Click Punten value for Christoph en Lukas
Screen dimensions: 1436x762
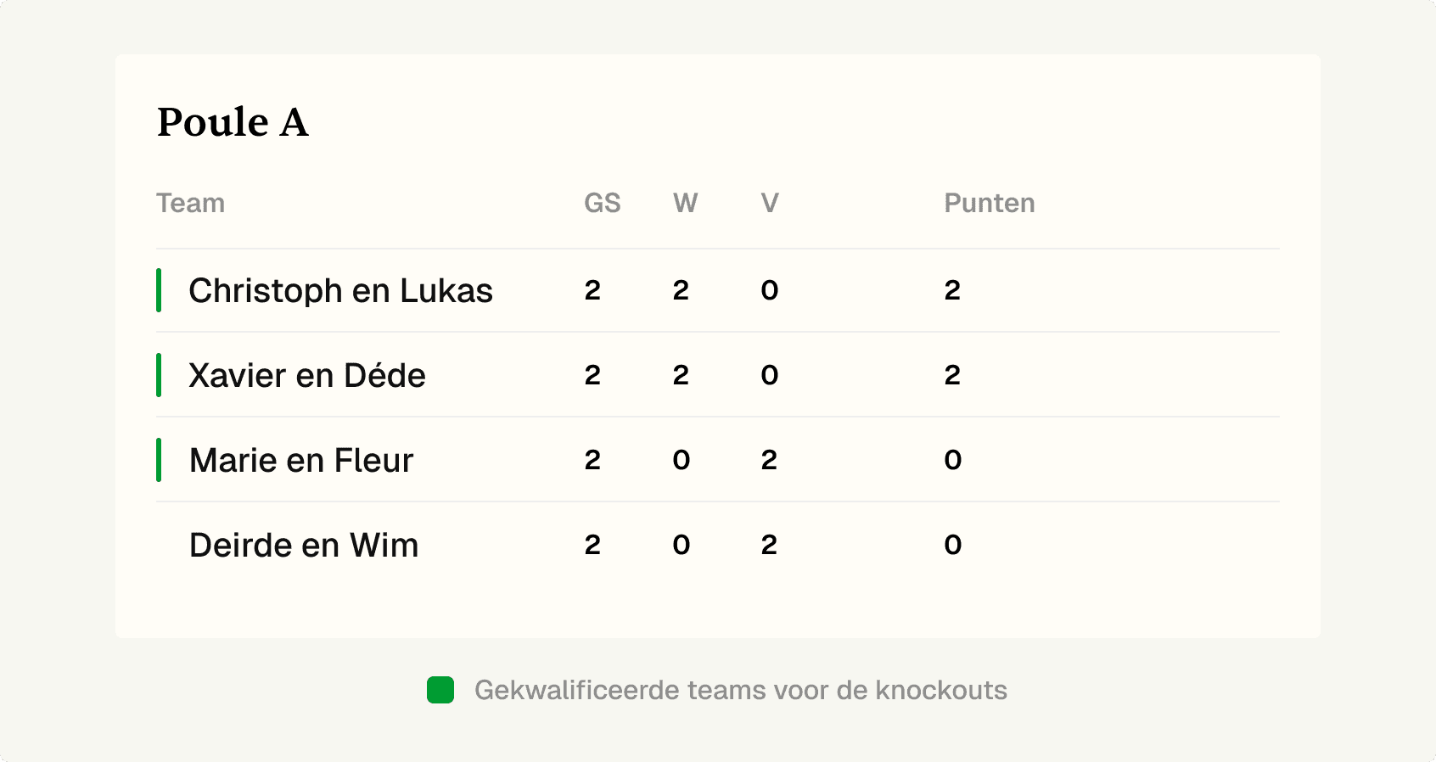[x=952, y=290]
